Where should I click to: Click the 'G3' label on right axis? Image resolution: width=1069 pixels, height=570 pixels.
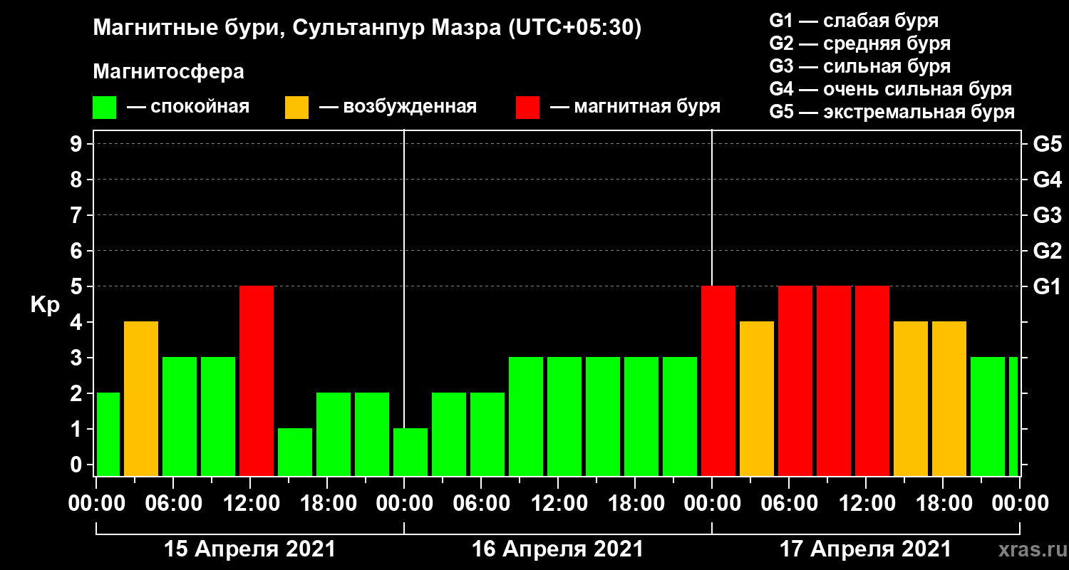[1047, 216]
